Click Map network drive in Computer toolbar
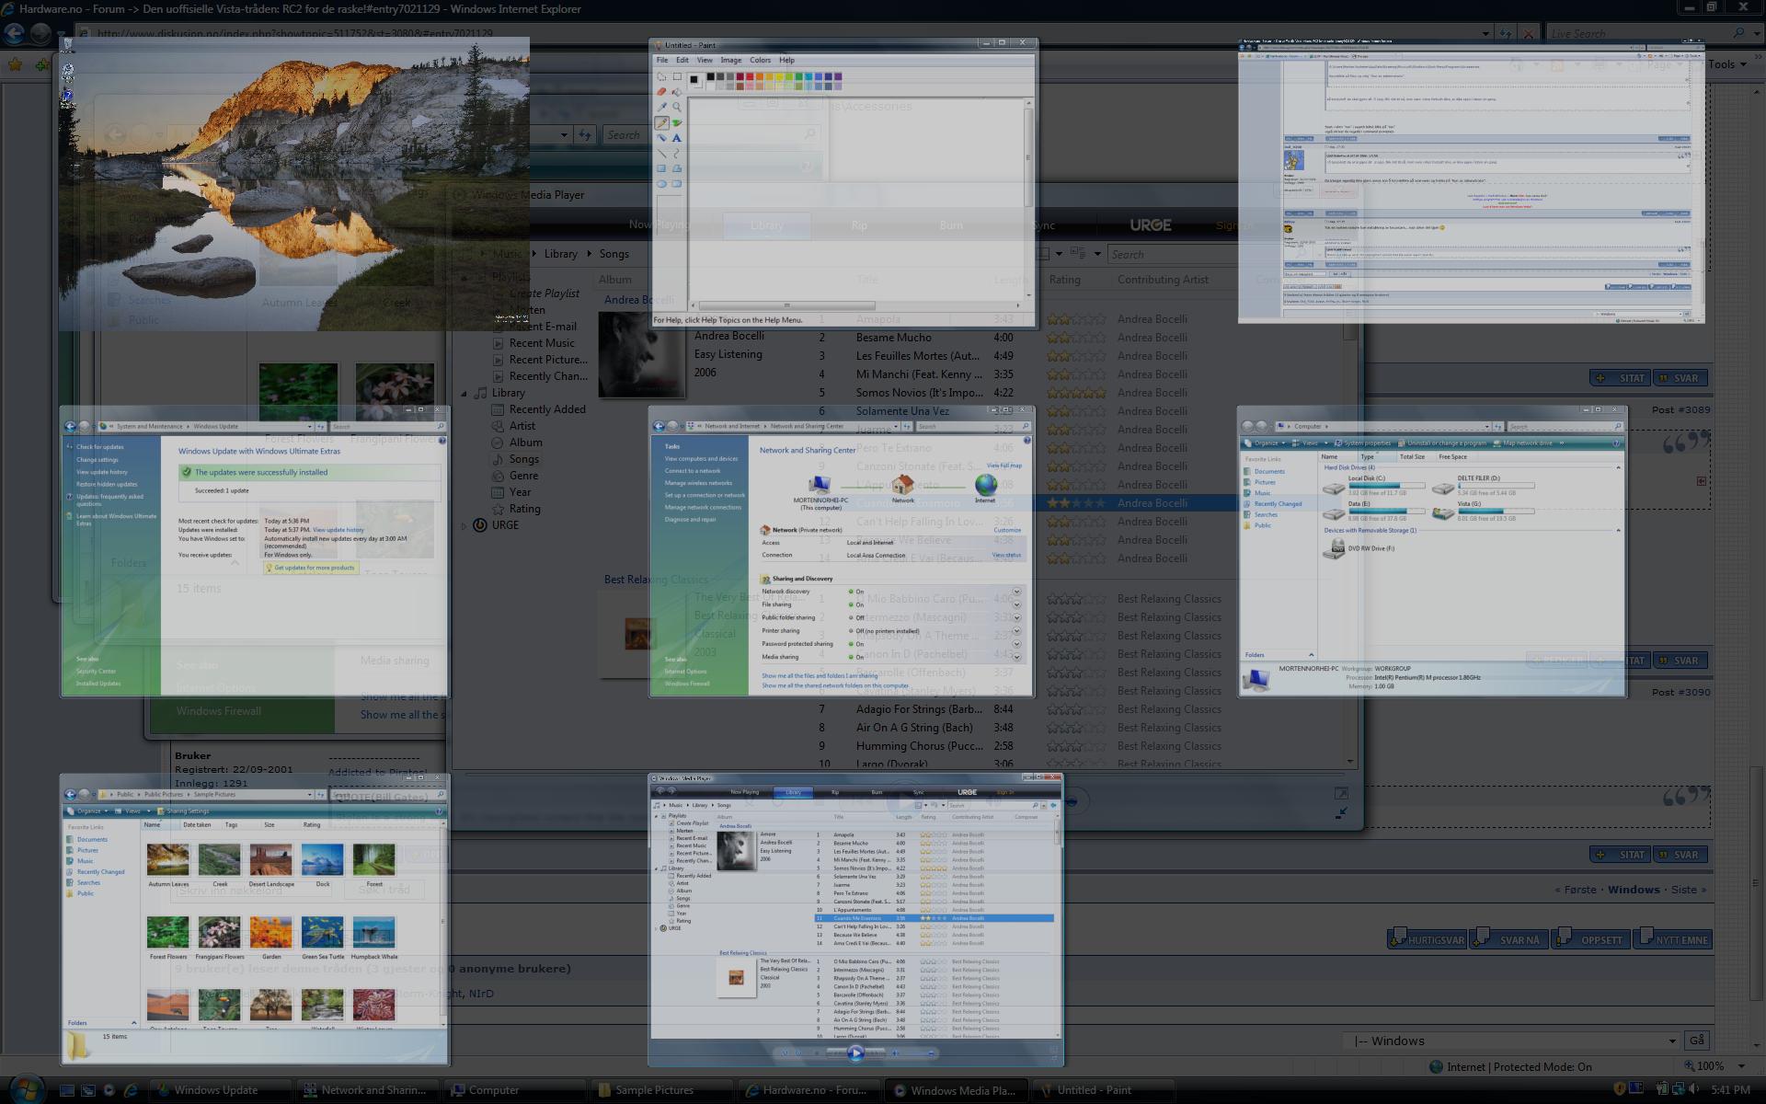 (1520, 443)
